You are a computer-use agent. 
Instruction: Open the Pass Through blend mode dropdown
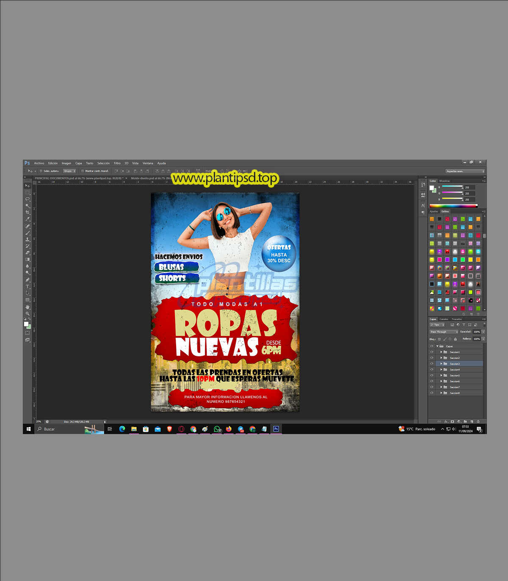(x=444, y=332)
